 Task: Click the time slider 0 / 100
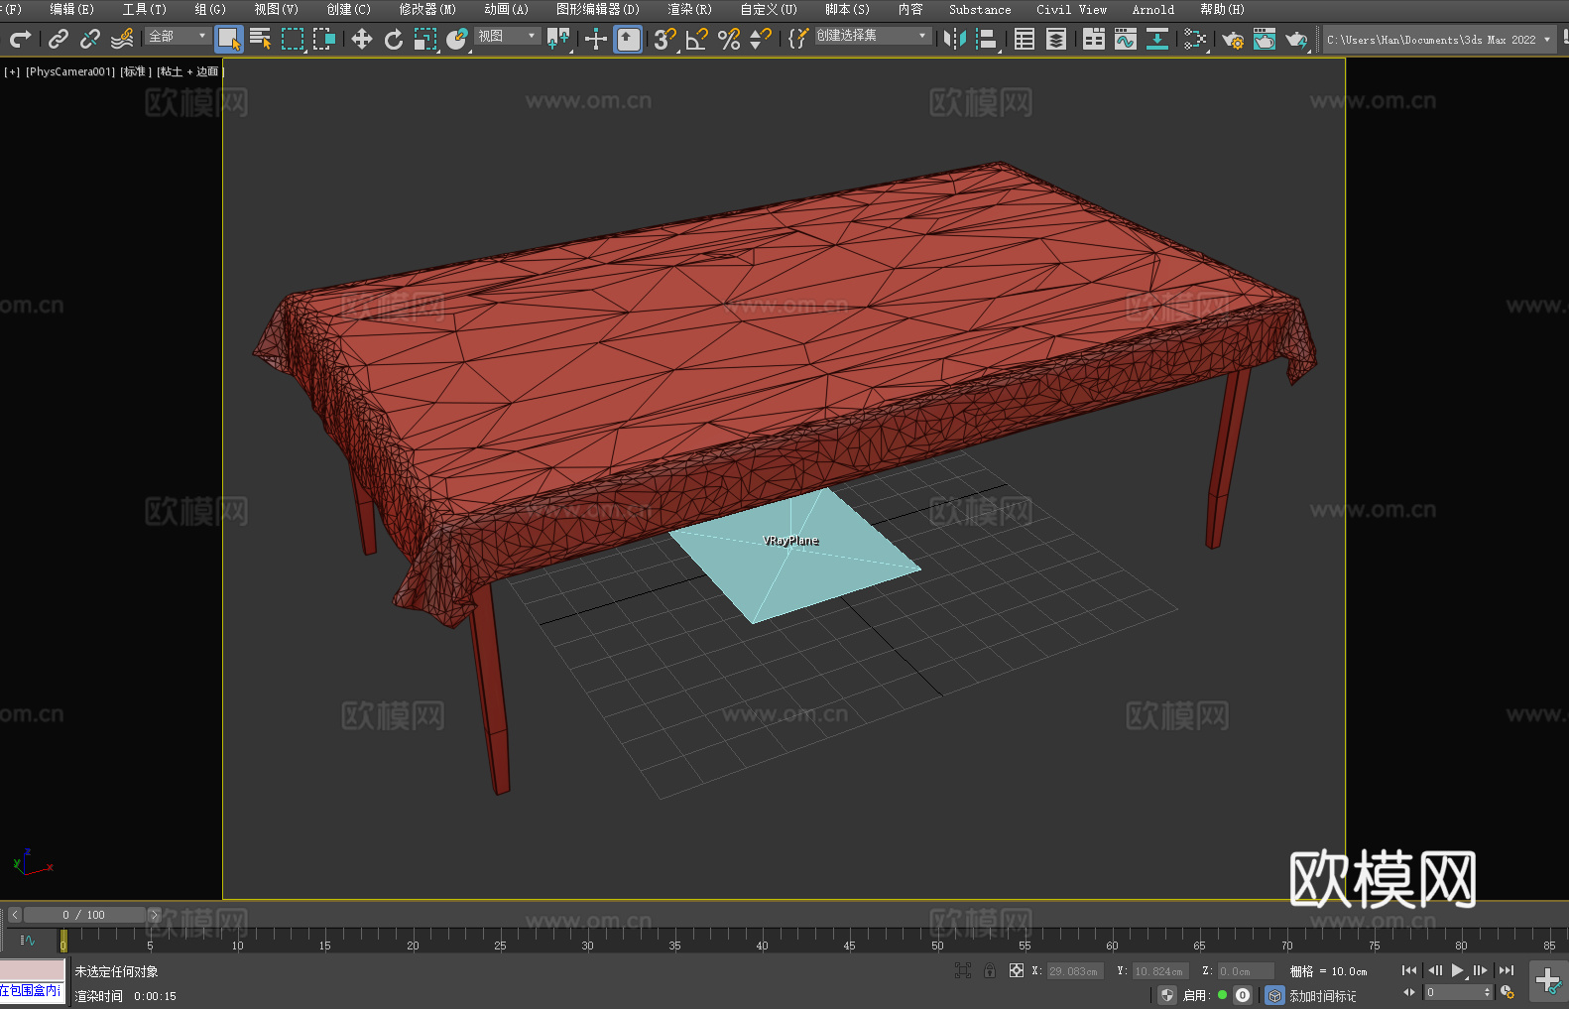[84, 915]
